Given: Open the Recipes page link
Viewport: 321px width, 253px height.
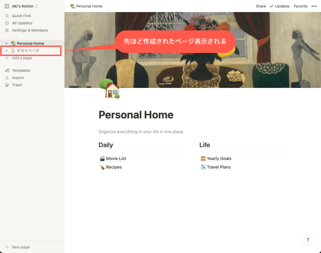Looking at the screenshot, I should tap(114, 167).
